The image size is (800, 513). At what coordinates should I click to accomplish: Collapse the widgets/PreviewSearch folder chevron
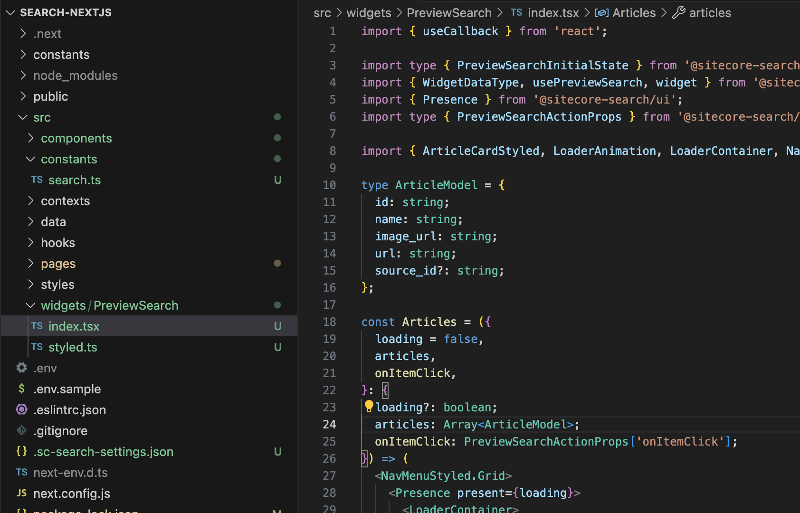click(x=30, y=305)
